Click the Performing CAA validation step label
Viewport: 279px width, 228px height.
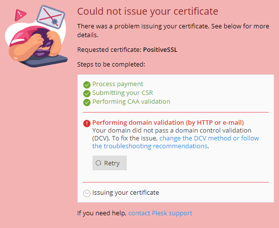(x=131, y=102)
